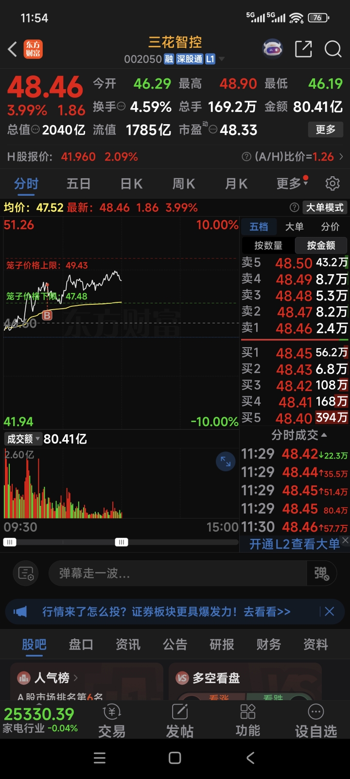Open the 总值 info dropdown icon
The width and height of the screenshot is (350, 779).
[x=35, y=130]
